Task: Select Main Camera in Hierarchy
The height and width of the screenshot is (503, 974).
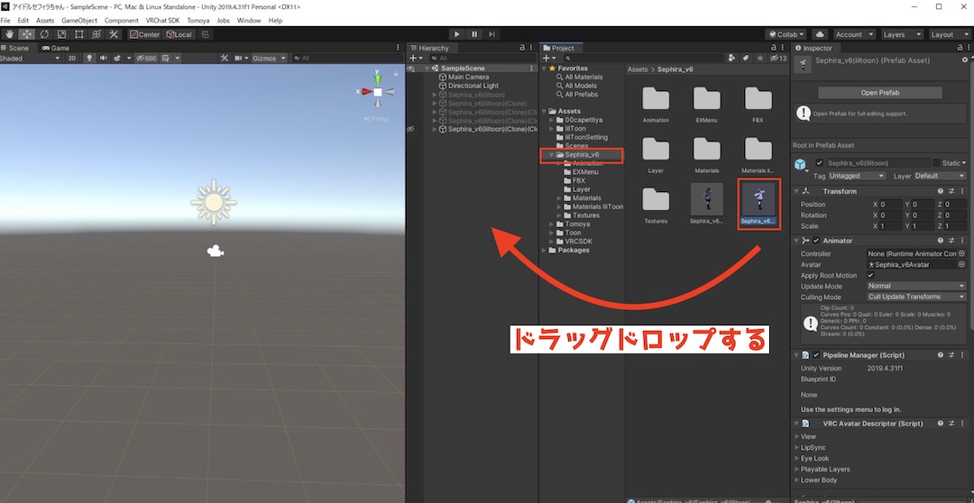Action: coord(468,77)
